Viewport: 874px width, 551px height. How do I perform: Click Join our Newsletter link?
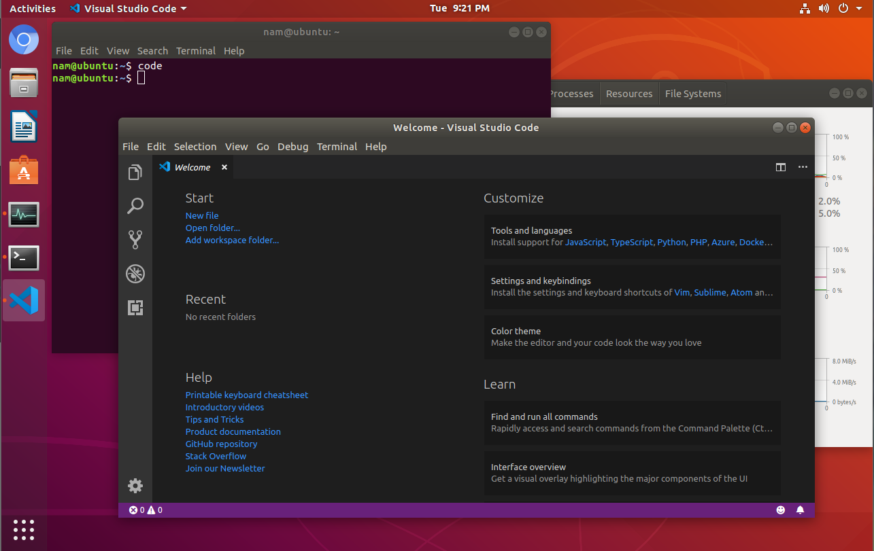225,469
